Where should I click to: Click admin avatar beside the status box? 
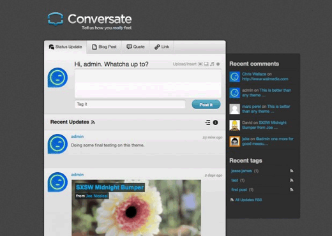pos(57,78)
